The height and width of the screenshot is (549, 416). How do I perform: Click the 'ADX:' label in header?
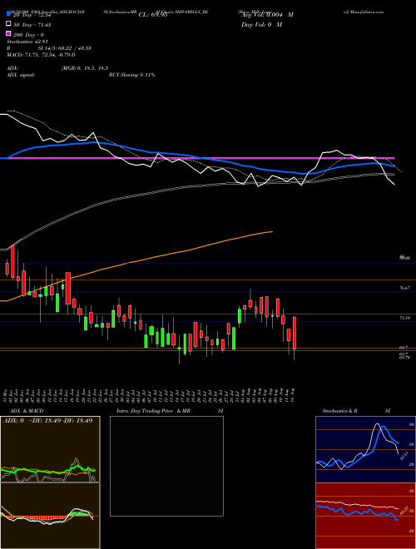(x=12, y=68)
